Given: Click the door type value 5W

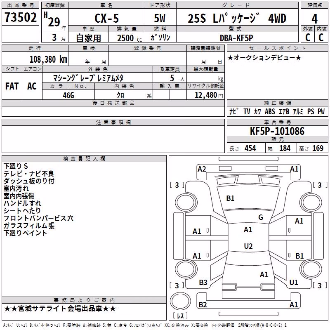Looking at the screenshot, I should pos(160,18).
